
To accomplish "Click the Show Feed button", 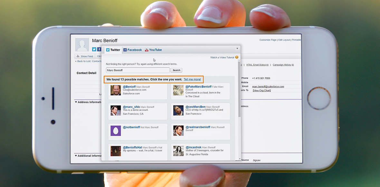I will pyautogui.click(x=85, y=56).
